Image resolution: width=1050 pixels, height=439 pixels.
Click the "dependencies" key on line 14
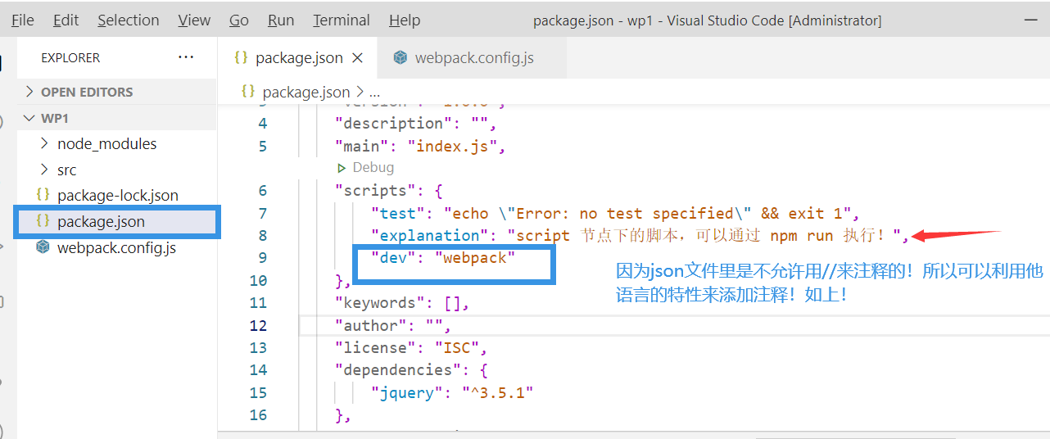(398, 370)
